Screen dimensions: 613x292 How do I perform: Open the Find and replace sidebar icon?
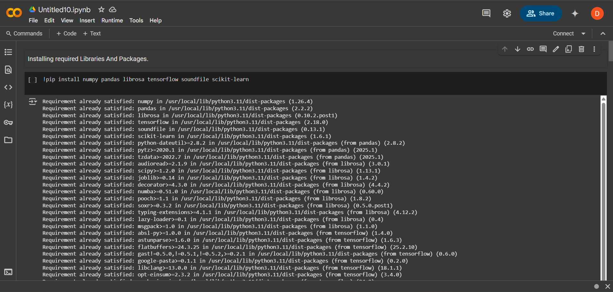(x=8, y=70)
